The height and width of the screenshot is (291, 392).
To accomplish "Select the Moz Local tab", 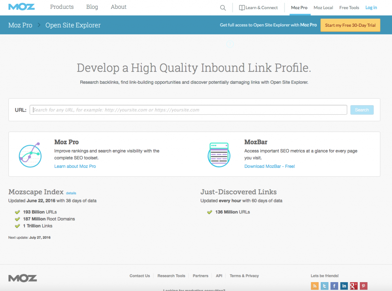I will [x=323, y=8].
